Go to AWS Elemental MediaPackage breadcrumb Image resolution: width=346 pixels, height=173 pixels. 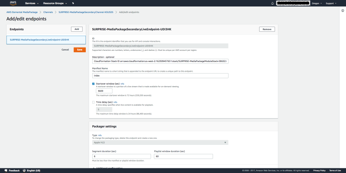22,12
